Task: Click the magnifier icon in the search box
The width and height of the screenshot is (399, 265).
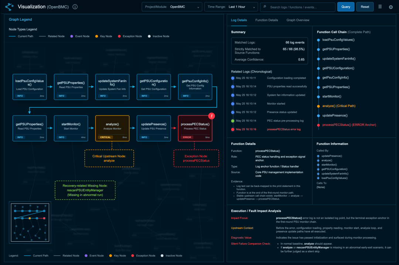Action: tap(265, 7)
